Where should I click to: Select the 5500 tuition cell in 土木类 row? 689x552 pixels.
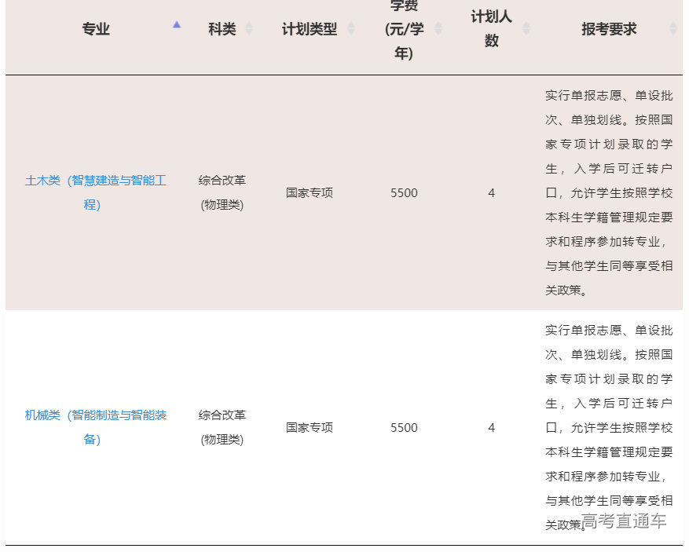click(x=404, y=193)
